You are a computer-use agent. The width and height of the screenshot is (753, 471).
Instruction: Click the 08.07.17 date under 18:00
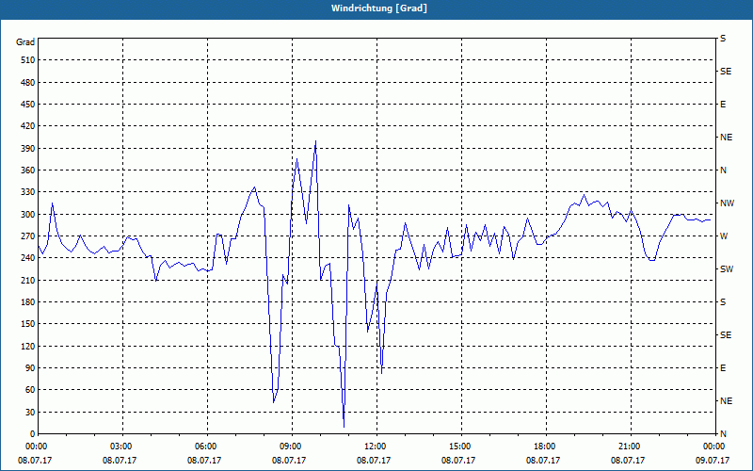pyautogui.click(x=543, y=461)
